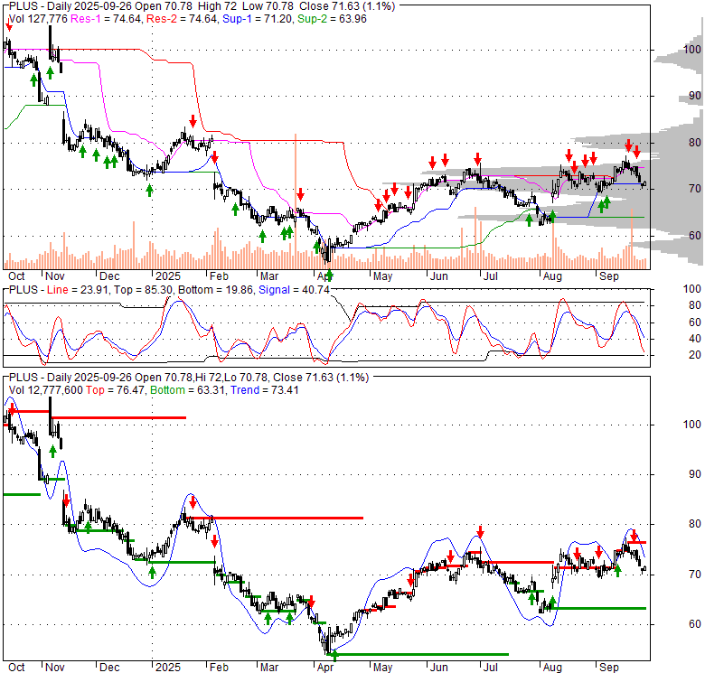
Task: Select the oscillator's 'Top = 85.30' value
Action: click(143, 290)
